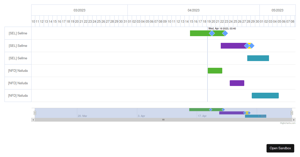Select the teal task bar in the third Sellme row
The image size is (300, 157).
(x=258, y=58)
